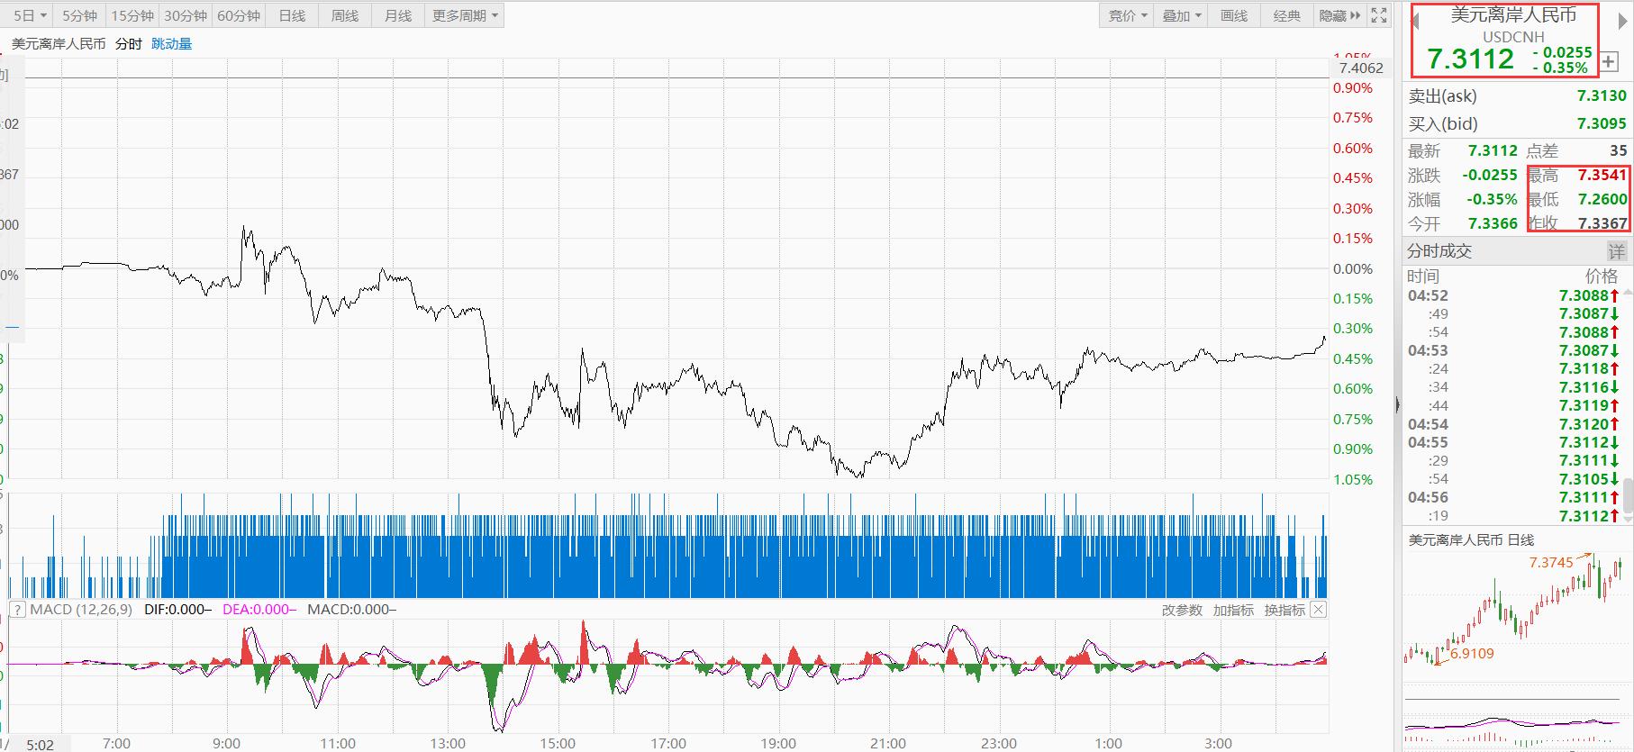
Task: Select the 日线 period tab
Action: pyautogui.click(x=292, y=15)
